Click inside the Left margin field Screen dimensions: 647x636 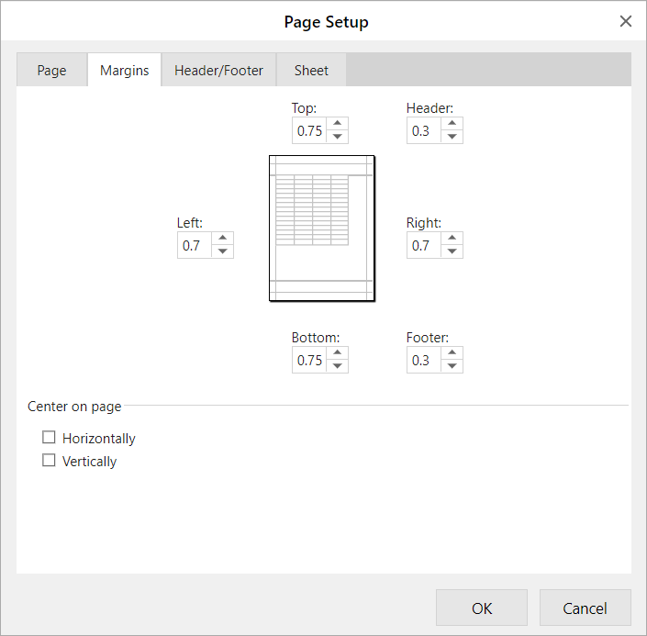(195, 245)
